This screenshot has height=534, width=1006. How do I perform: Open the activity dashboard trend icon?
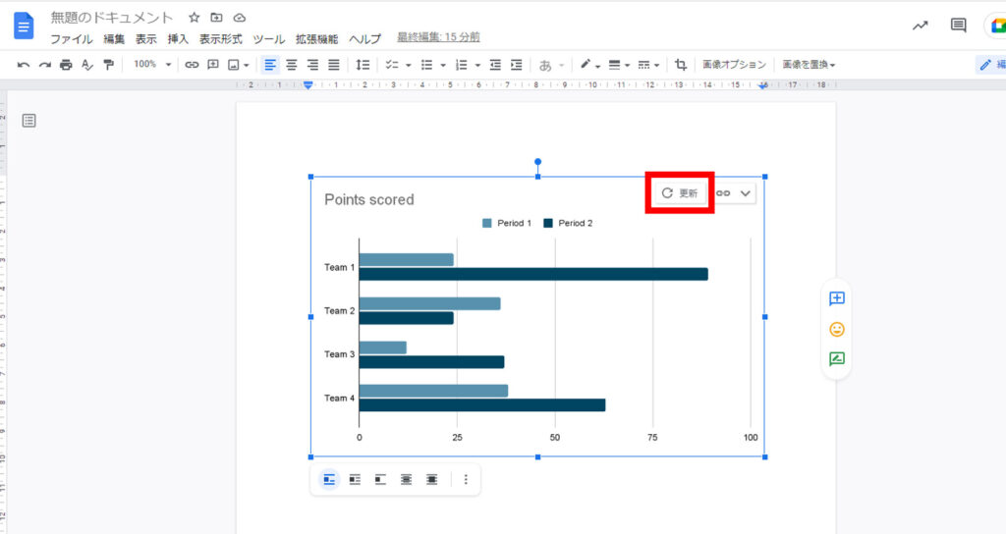click(x=920, y=26)
